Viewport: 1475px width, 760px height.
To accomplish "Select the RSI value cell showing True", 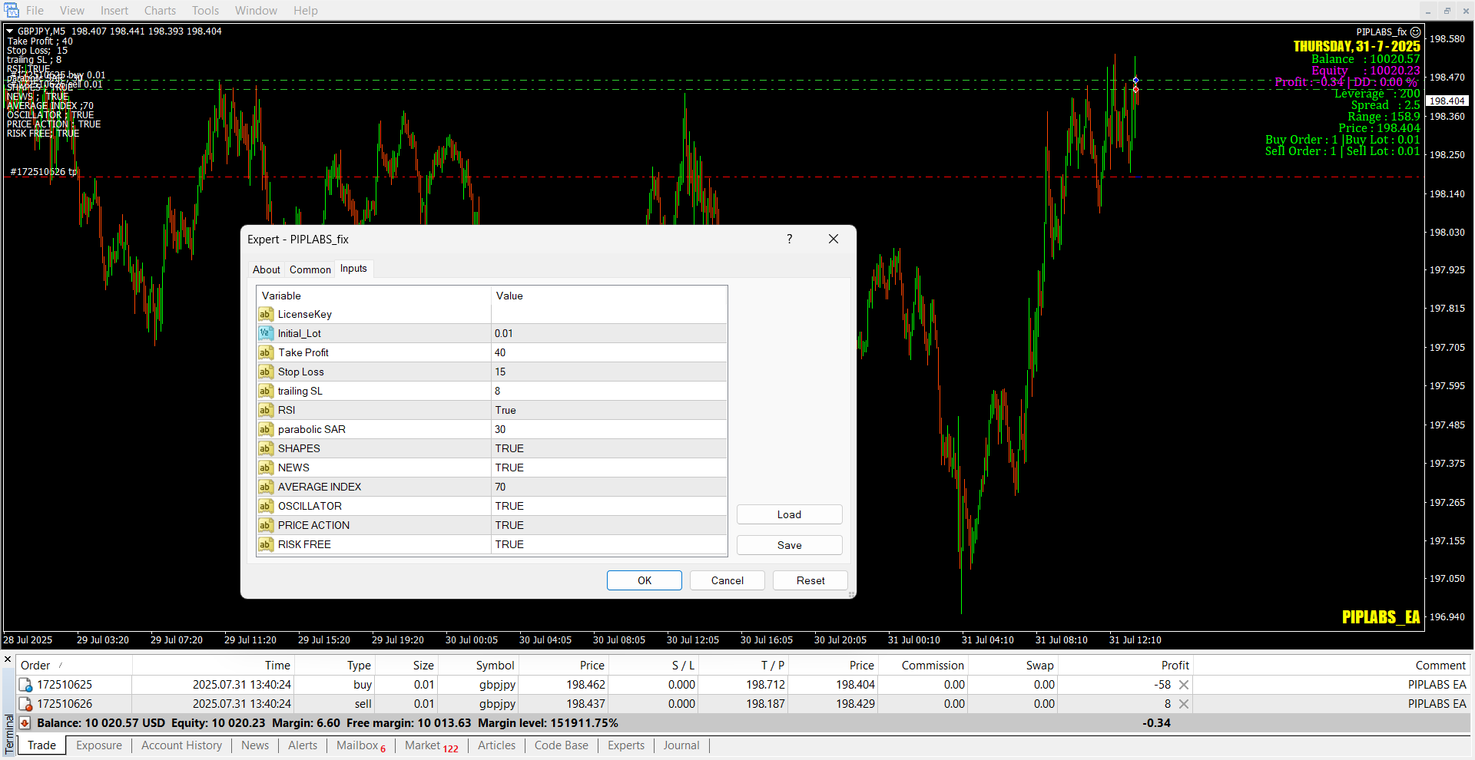I will tap(608, 410).
